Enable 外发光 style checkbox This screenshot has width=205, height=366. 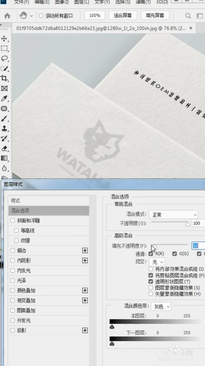pos(12,320)
